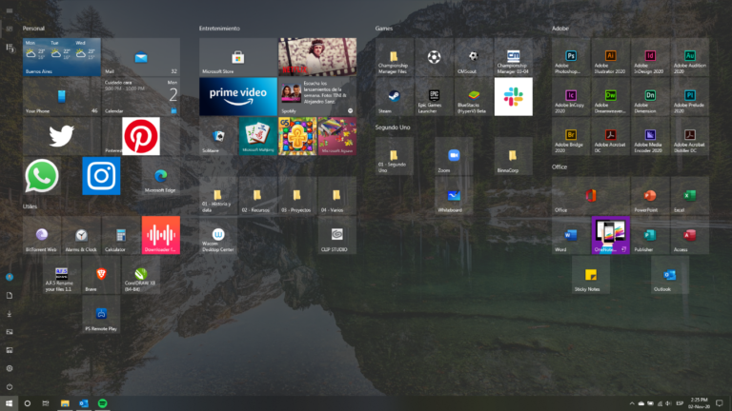Screen dimensions: 732x411
Task: Launch the Steam tile
Action: pyautogui.click(x=395, y=96)
